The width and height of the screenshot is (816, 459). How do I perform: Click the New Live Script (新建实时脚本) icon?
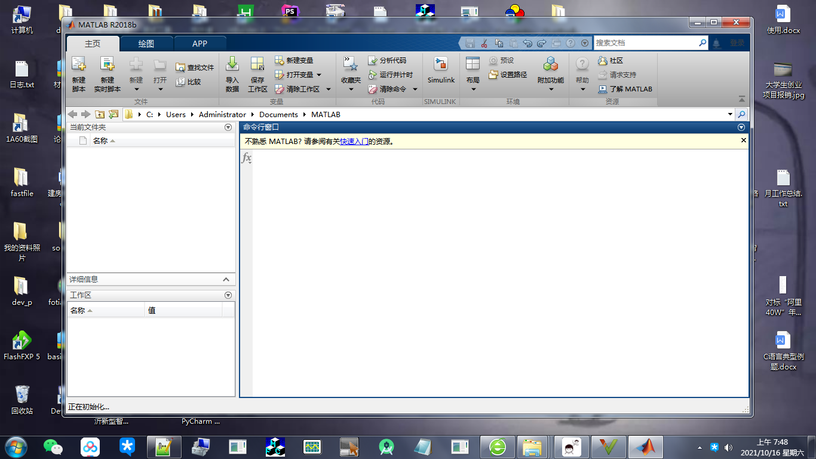(x=108, y=65)
